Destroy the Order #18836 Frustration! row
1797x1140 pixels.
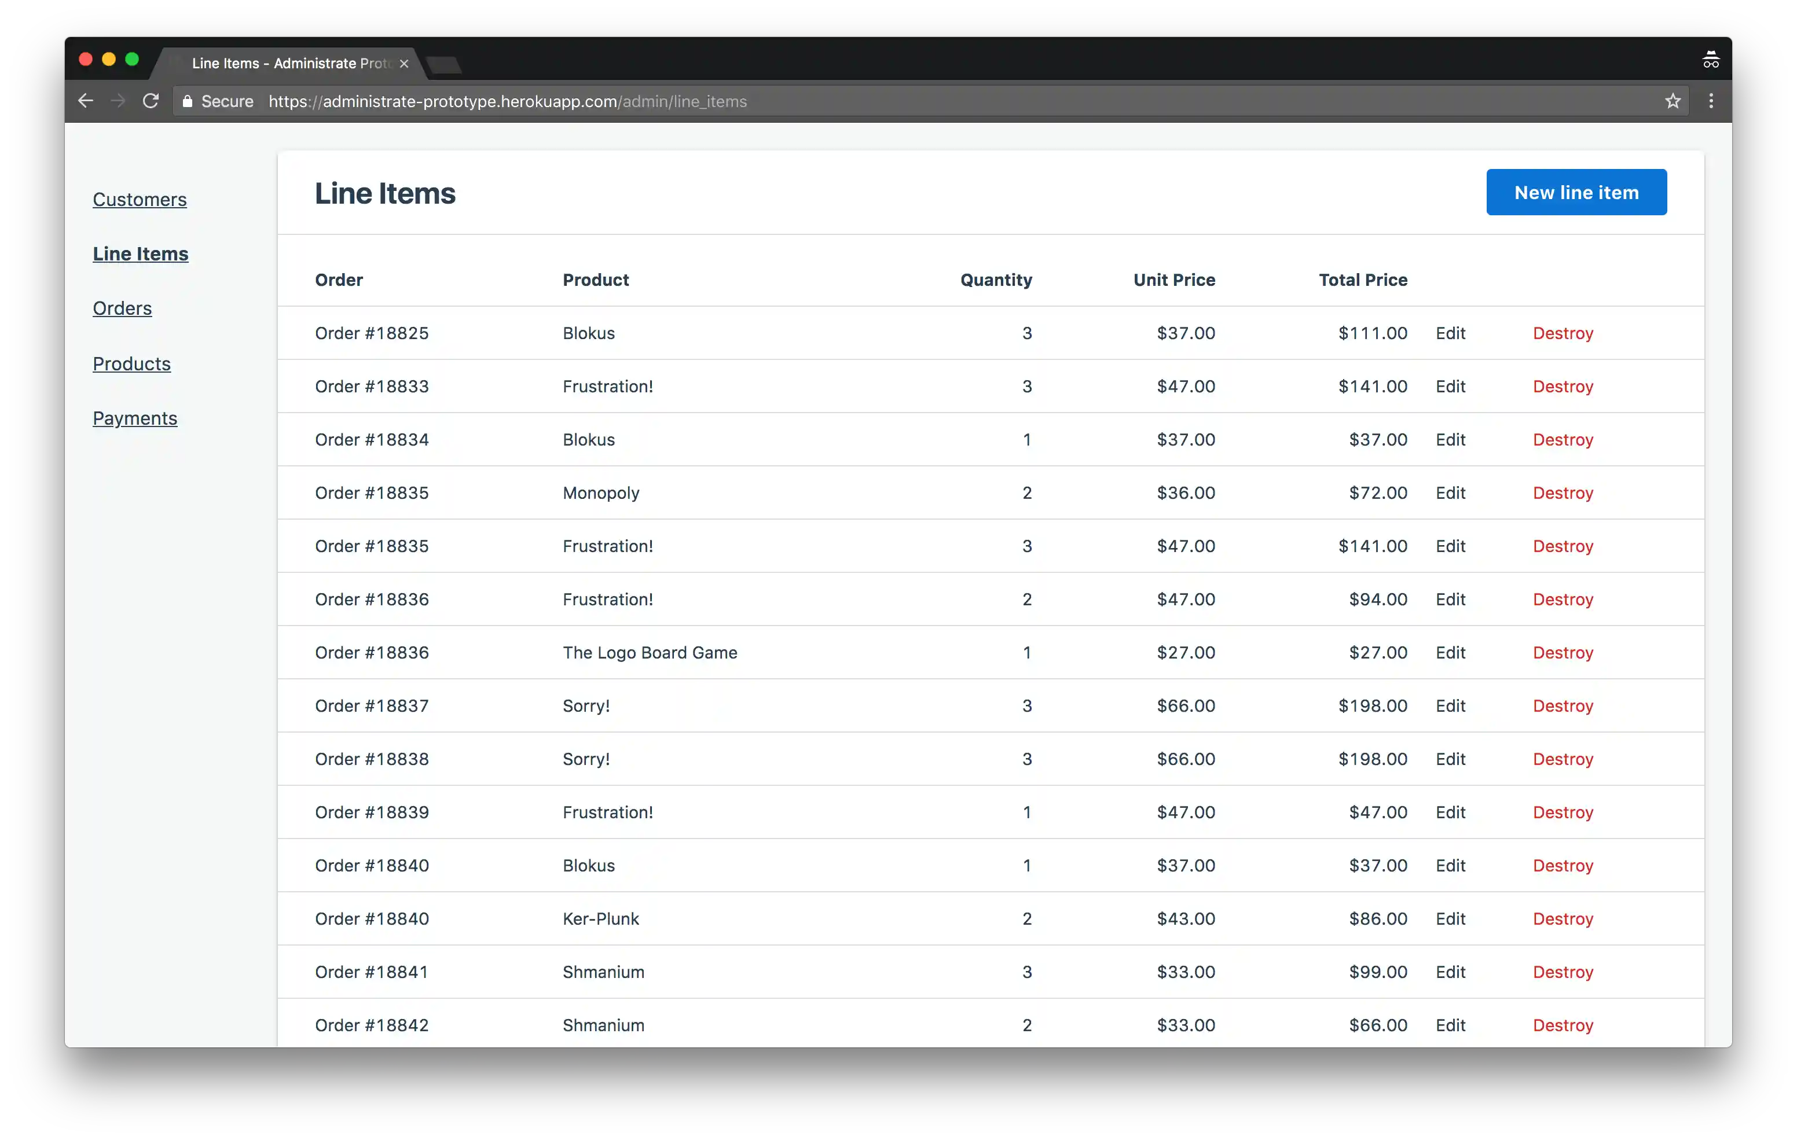click(1563, 599)
